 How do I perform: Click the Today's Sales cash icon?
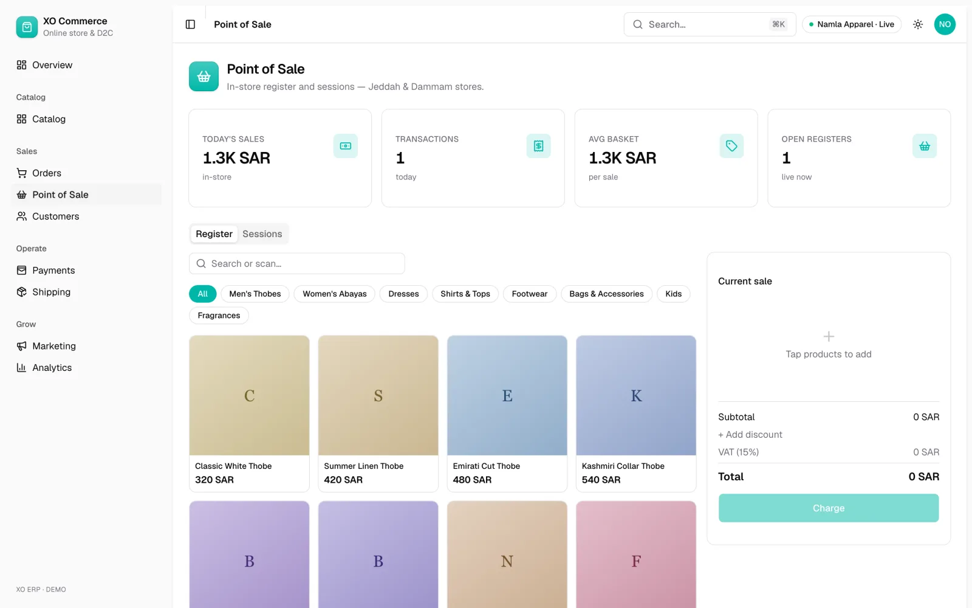[x=346, y=146]
